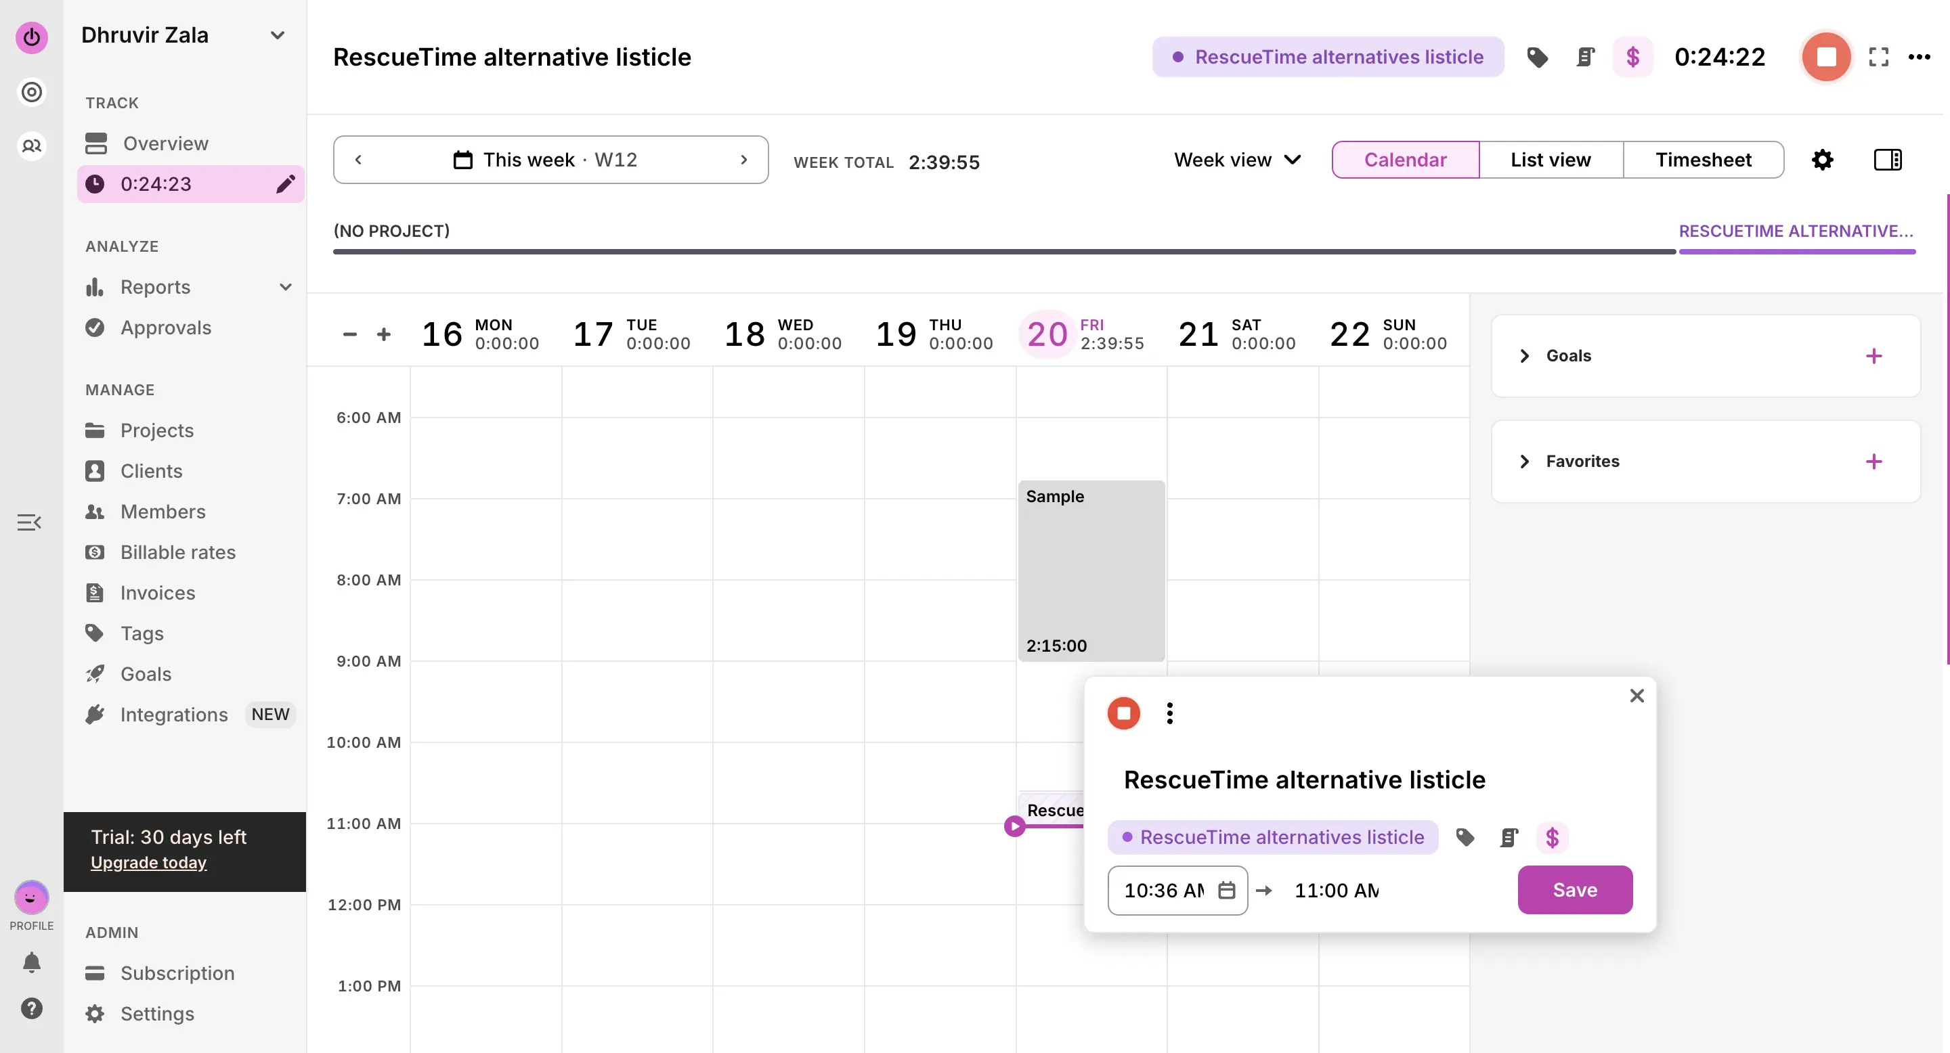Collapse the sidebar menu icon
The height and width of the screenshot is (1053, 1950).
click(28, 522)
